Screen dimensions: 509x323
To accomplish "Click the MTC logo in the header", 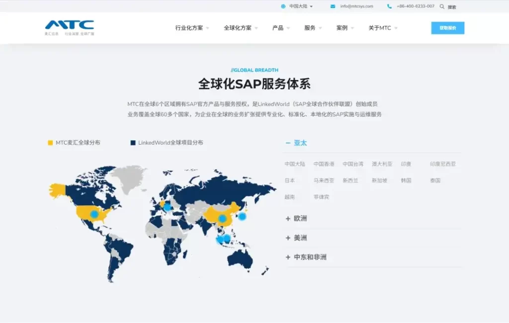I will [70, 27].
